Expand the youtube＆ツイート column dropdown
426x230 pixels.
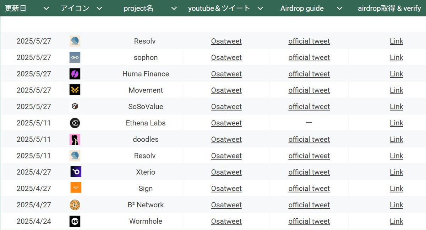coord(260,9)
